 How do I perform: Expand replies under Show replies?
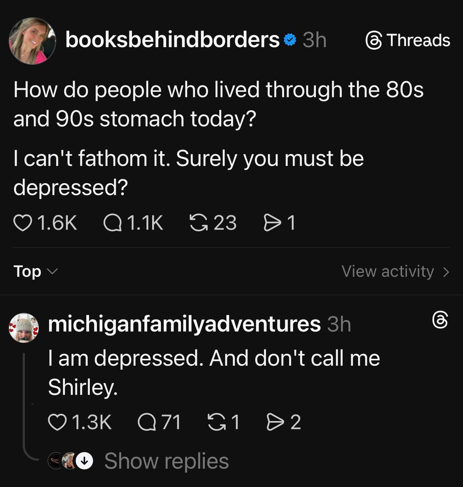click(166, 461)
